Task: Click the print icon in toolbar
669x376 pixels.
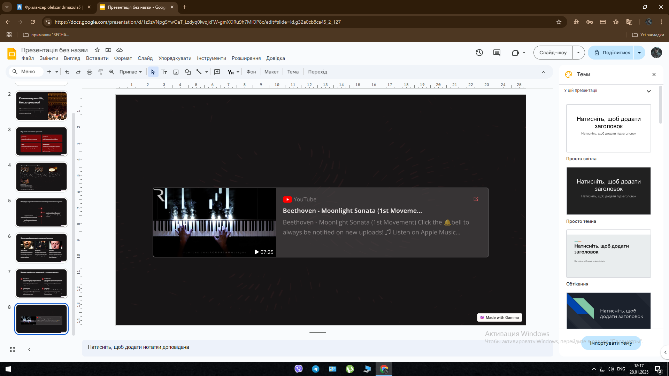Action: click(90, 72)
